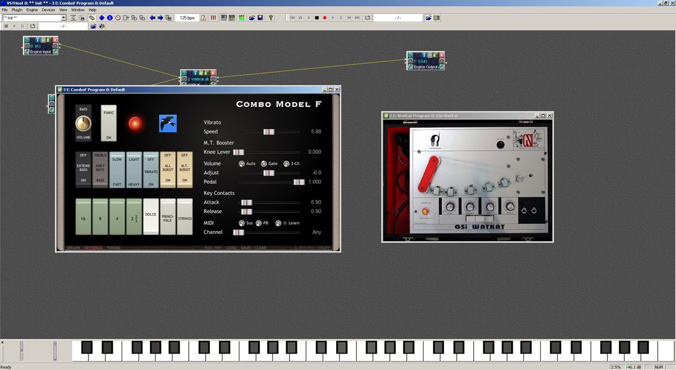Toggle the M.T. Boost switch
Viewport: 676px width, 370px height.
pyautogui.click(x=185, y=170)
